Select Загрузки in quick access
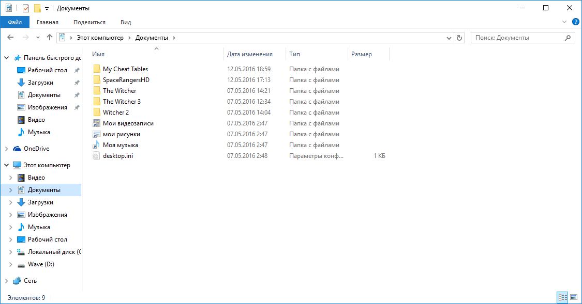The width and height of the screenshot is (582, 304). (x=40, y=83)
